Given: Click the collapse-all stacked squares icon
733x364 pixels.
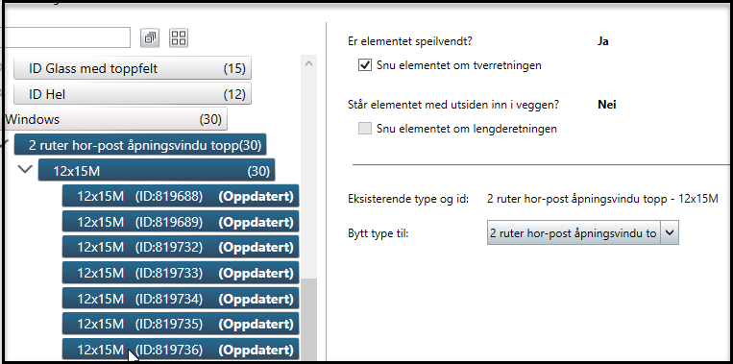Looking at the screenshot, I should pos(150,37).
